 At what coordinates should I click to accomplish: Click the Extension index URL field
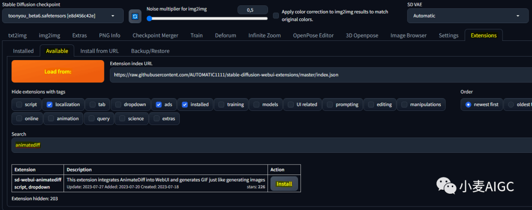[x=321, y=74]
